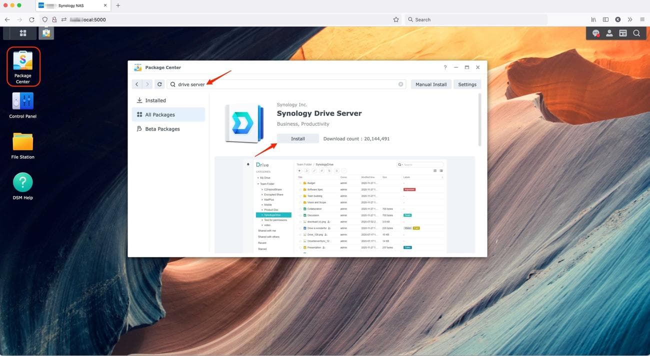Open the main menu grid in the taskbar
Image resolution: width=650 pixels, height=356 pixels.
(22, 33)
